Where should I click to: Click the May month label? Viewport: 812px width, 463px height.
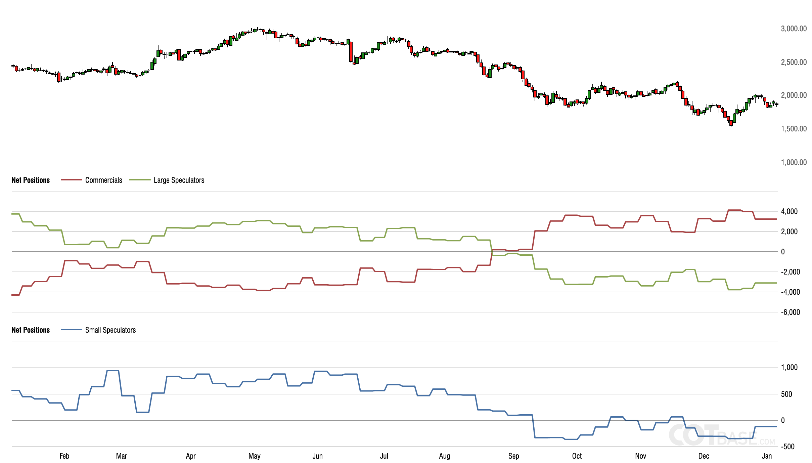click(254, 456)
